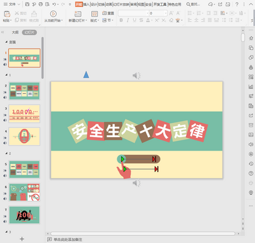Select slide 6 thumbnail
The image size is (255, 243).
[x=24, y=192]
